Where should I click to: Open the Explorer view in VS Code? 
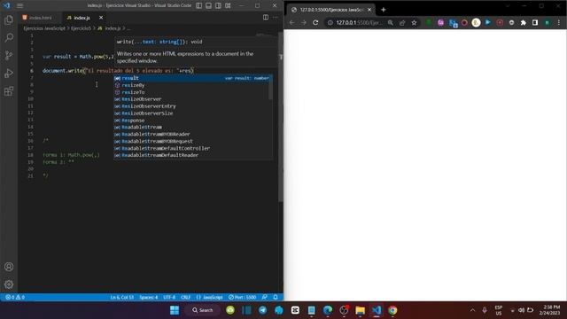pyautogui.click(x=9, y=19)
